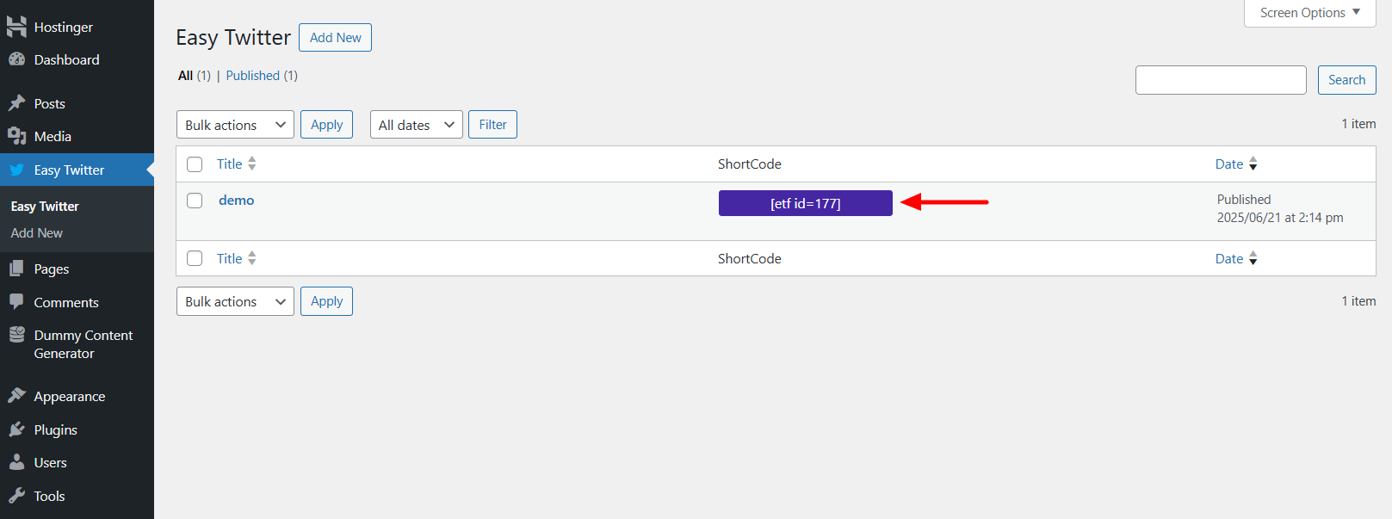The width and height of the screenshot is (1392, 519).
Task: Click the Comments speech bubble icon
Action: [17, 302]
